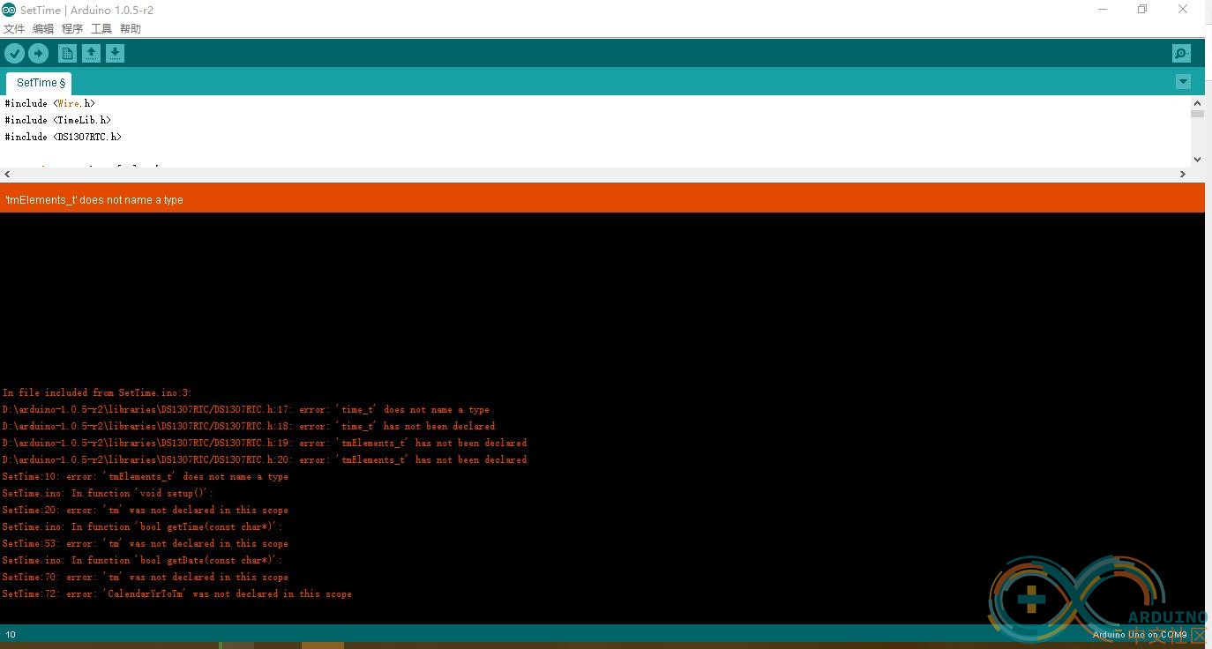Open the 编辑 menu

pos(43,29)
